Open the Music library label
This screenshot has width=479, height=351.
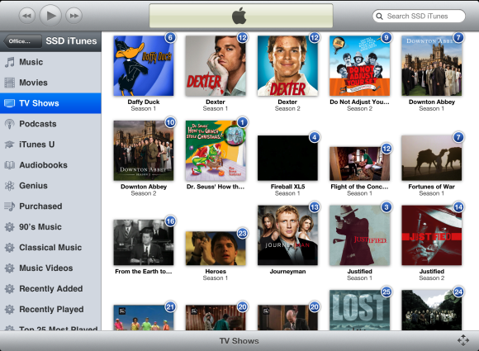point(31,62)
